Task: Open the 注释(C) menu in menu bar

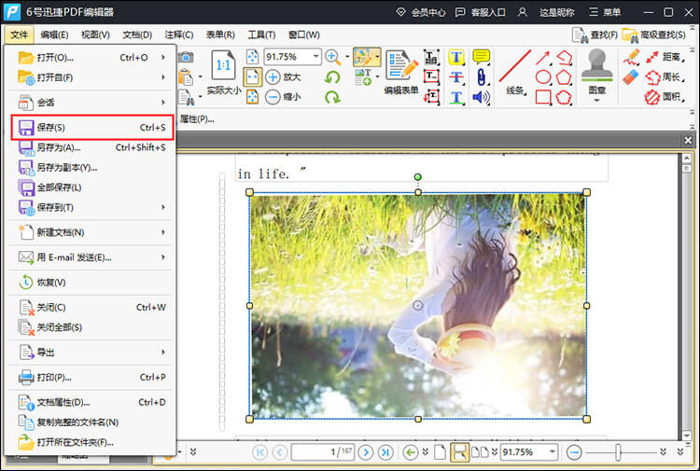Action: (x=177, y=35)
